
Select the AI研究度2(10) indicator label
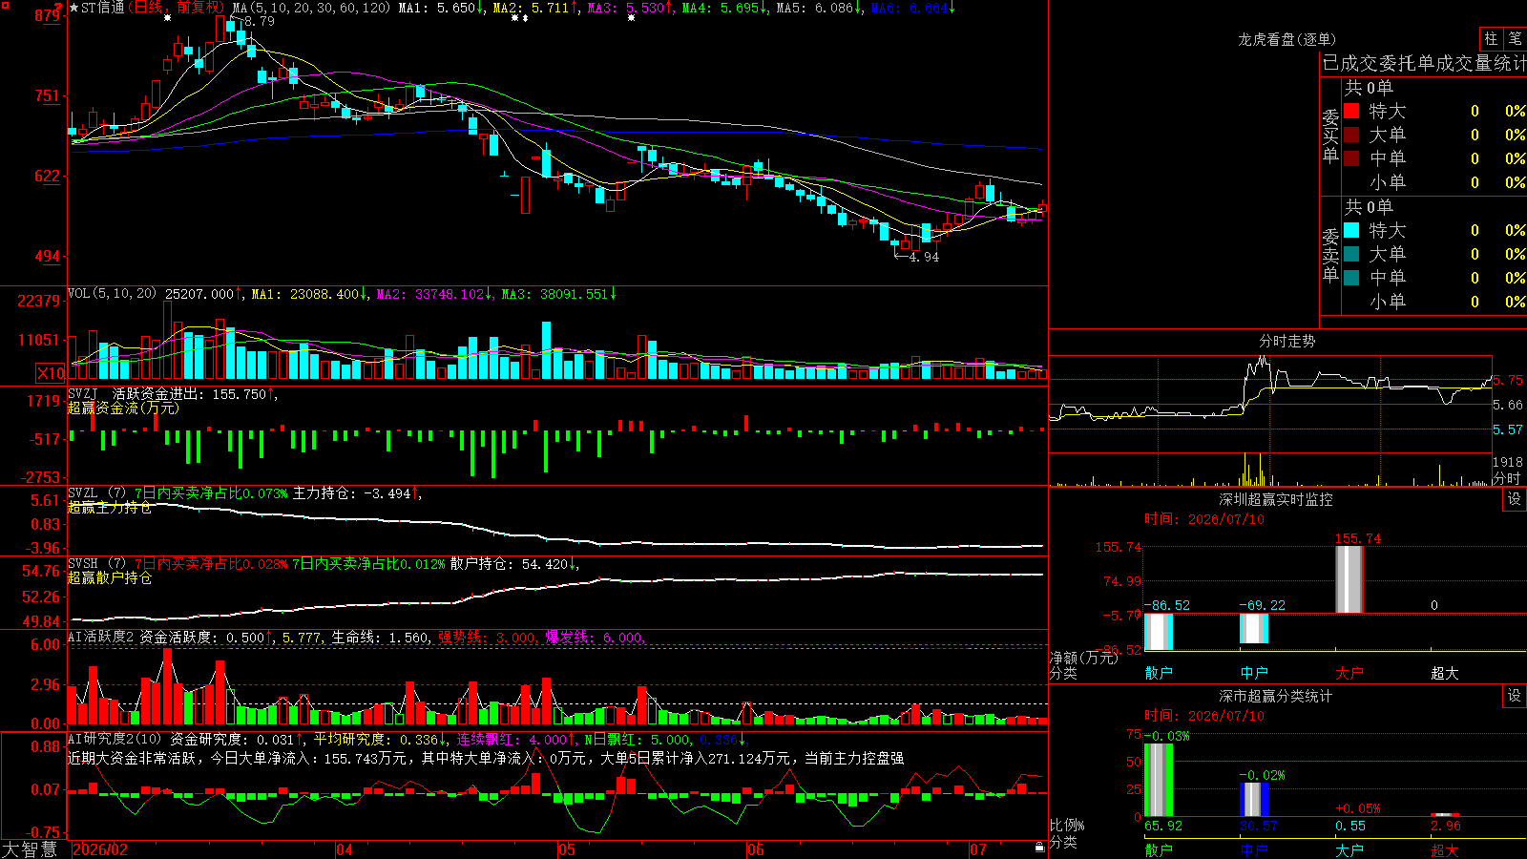[115, 739]
